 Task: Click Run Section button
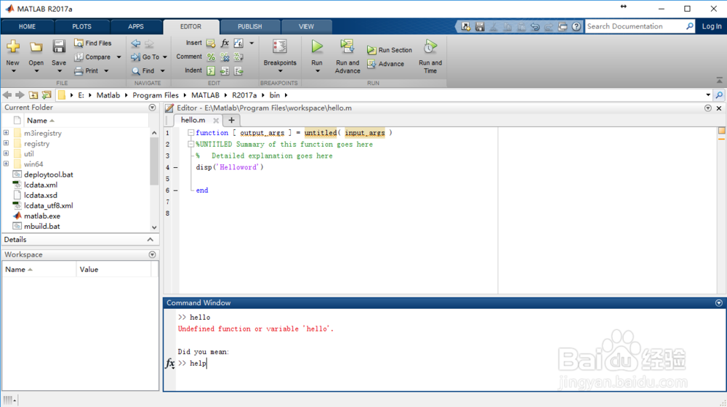(390, 50)
